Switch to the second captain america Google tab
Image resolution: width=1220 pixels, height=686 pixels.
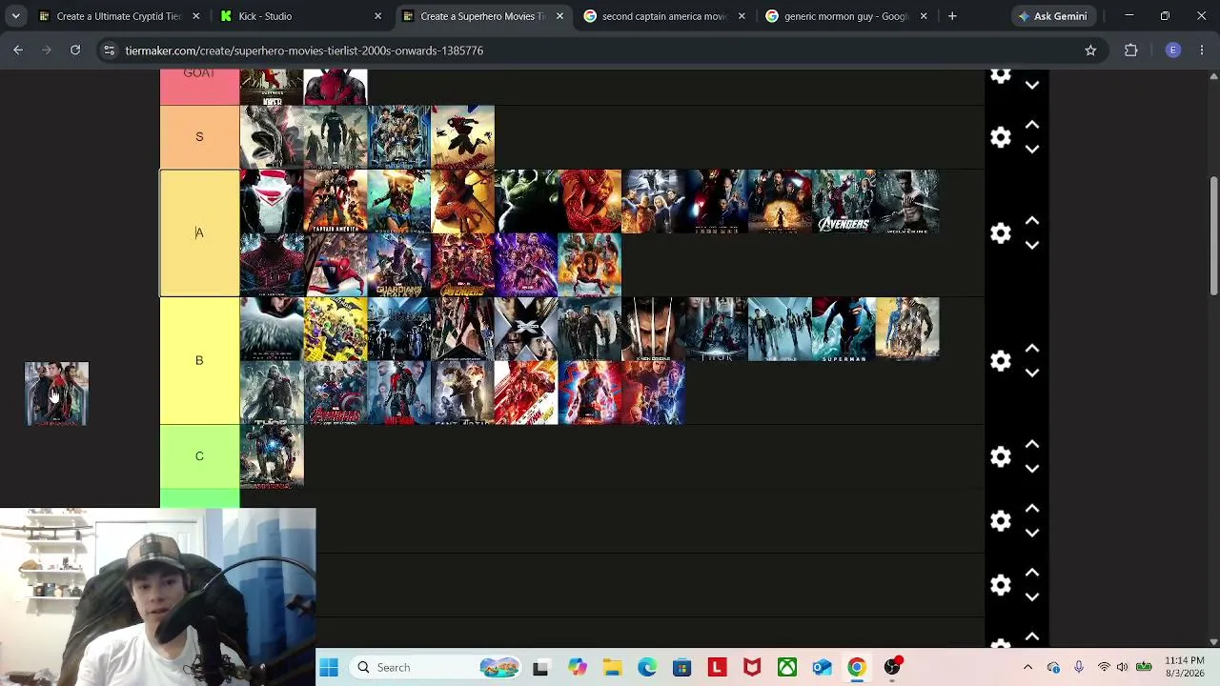click(x=661, y=16)
